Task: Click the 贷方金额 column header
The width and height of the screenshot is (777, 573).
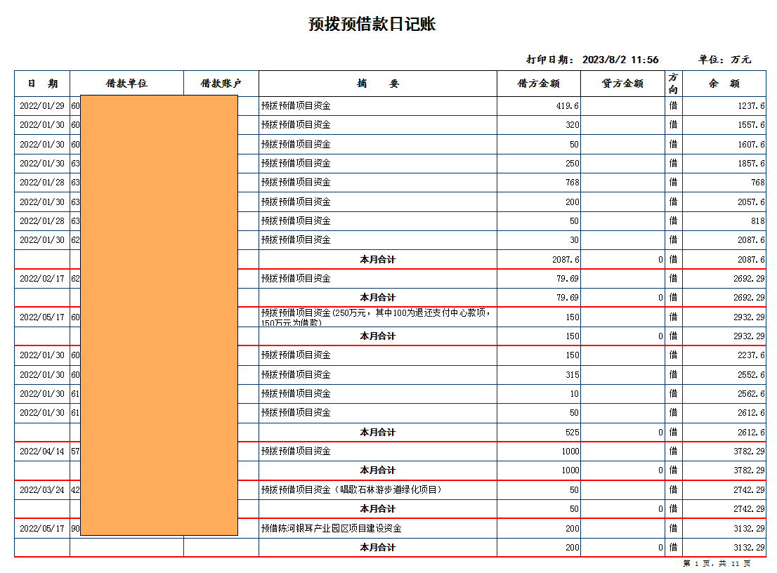Action: [x=623, y=84]
